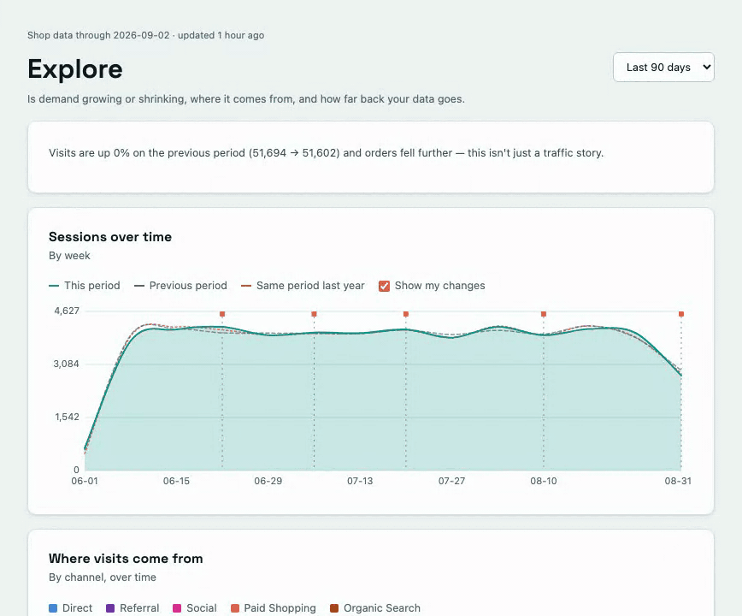
Task: Click the By week subtitle
Action: [x=69, y=256]
